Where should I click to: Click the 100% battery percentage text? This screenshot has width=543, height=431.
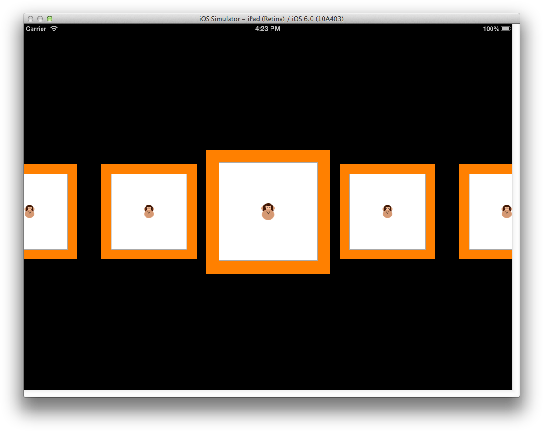pos(491,29)
